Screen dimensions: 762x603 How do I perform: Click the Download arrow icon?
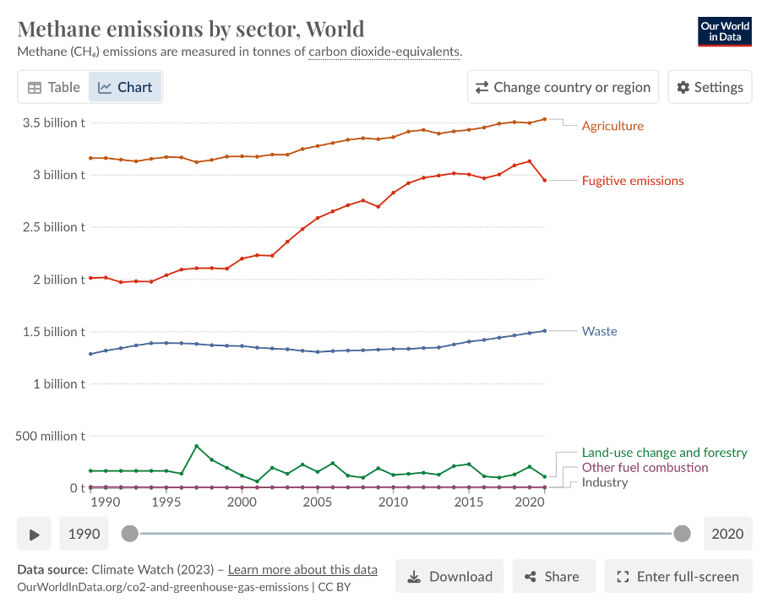click(x=414, y=577)
